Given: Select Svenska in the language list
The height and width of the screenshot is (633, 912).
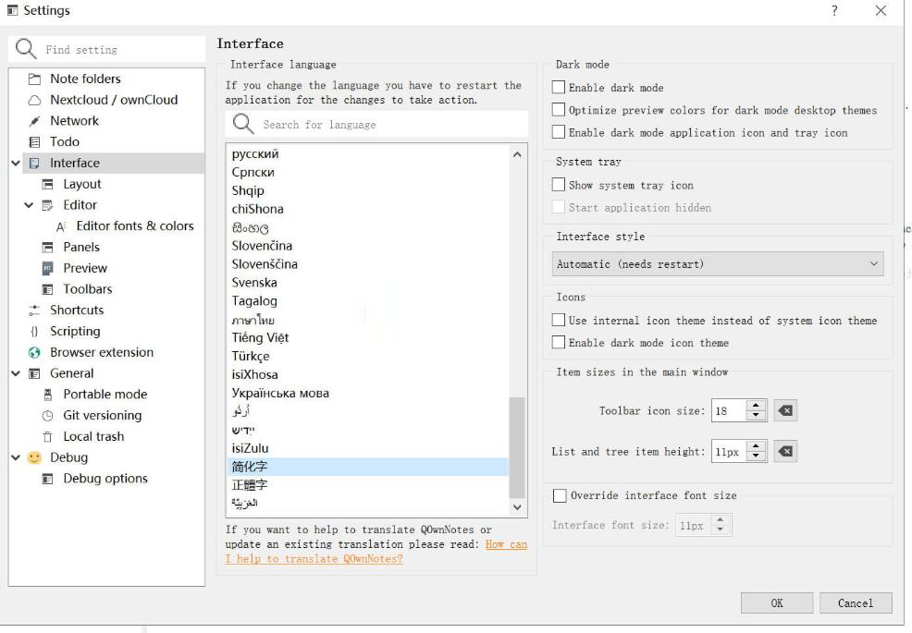Looking at the screenshot, I should [x=254, y=283].
